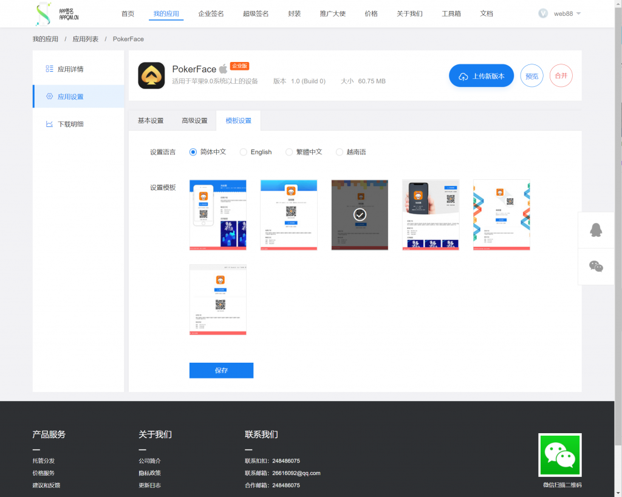Select the hand-holding-phone template thumbnail
This screenshot has height=497, width=622.
(431, 214)
